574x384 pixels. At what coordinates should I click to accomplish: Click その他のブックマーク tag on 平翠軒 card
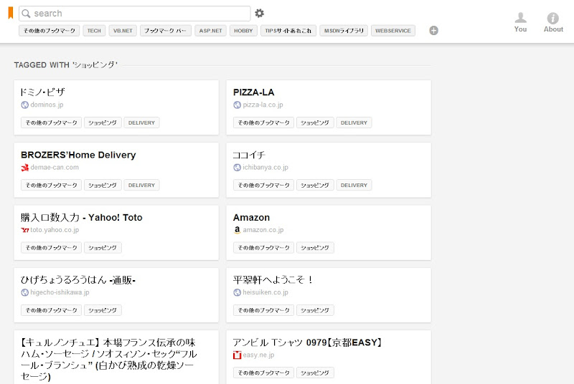point(263,310)
